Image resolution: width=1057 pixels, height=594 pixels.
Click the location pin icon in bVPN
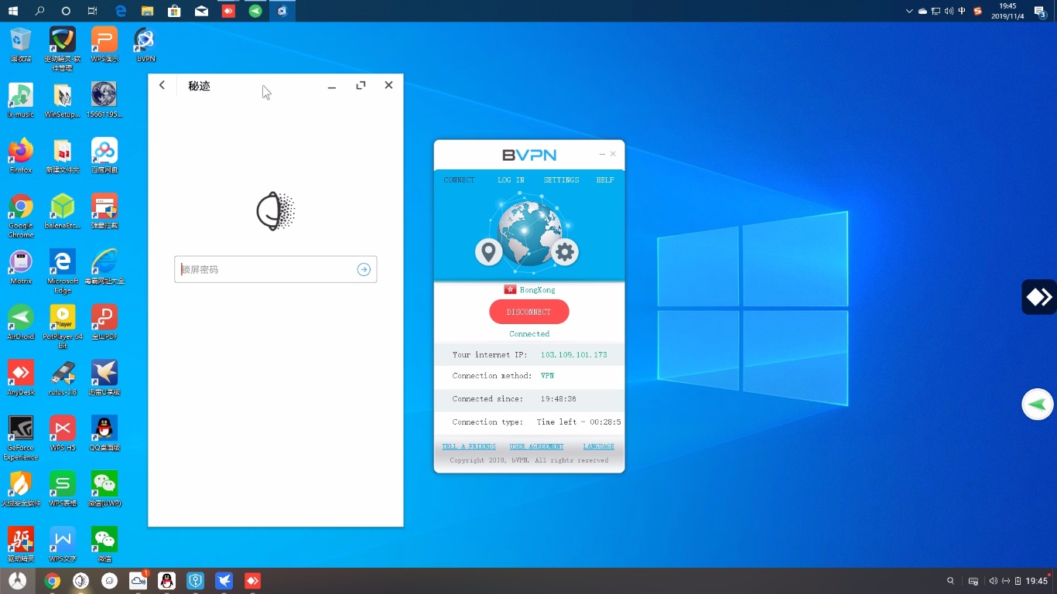click(x=488, y=251)
